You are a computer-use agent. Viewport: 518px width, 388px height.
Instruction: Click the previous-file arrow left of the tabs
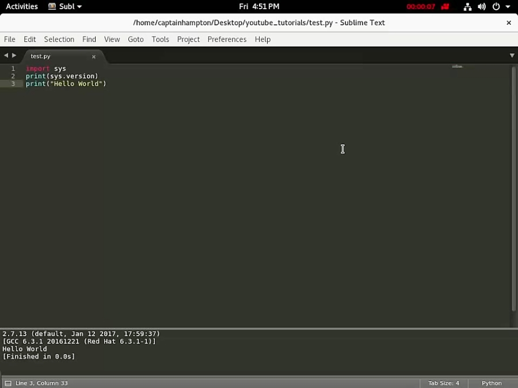(x=6, y=56)
